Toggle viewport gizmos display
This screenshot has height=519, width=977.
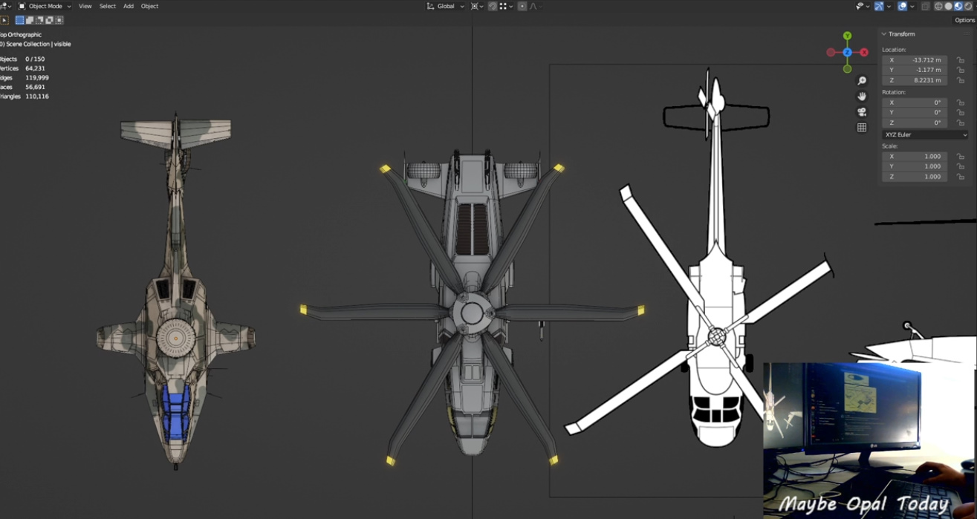click(x=879, y=6)
